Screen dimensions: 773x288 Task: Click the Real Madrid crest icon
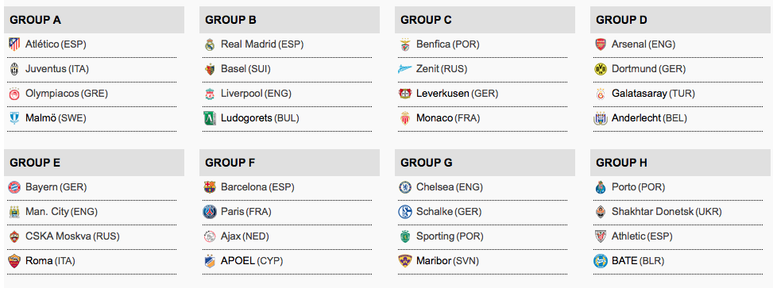[210, 44]
